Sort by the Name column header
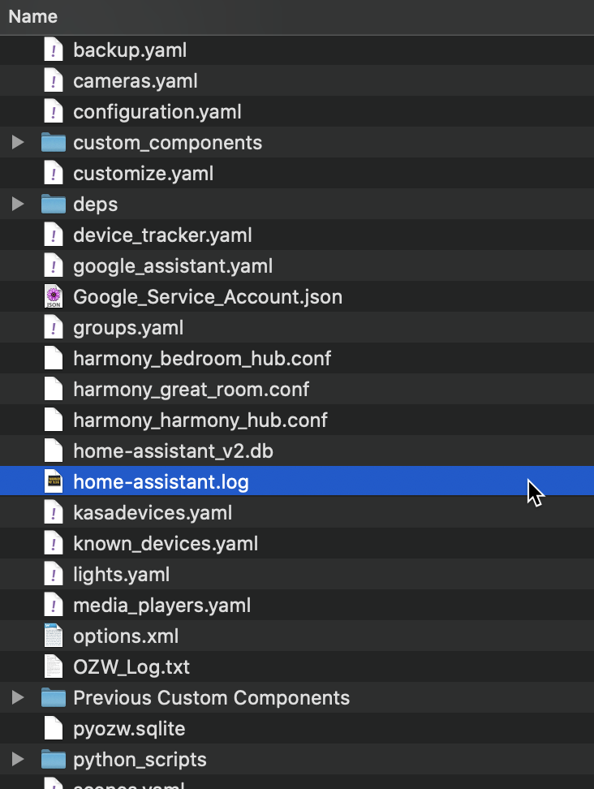The image size is (594, 789). tap(33, 16)
